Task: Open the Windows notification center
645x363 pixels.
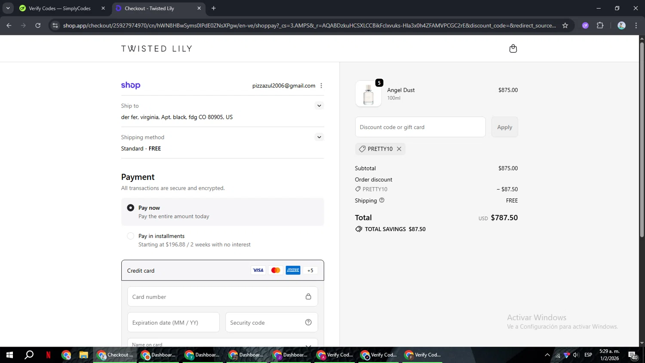Action: pyautogui.click(x=633, y=355)
